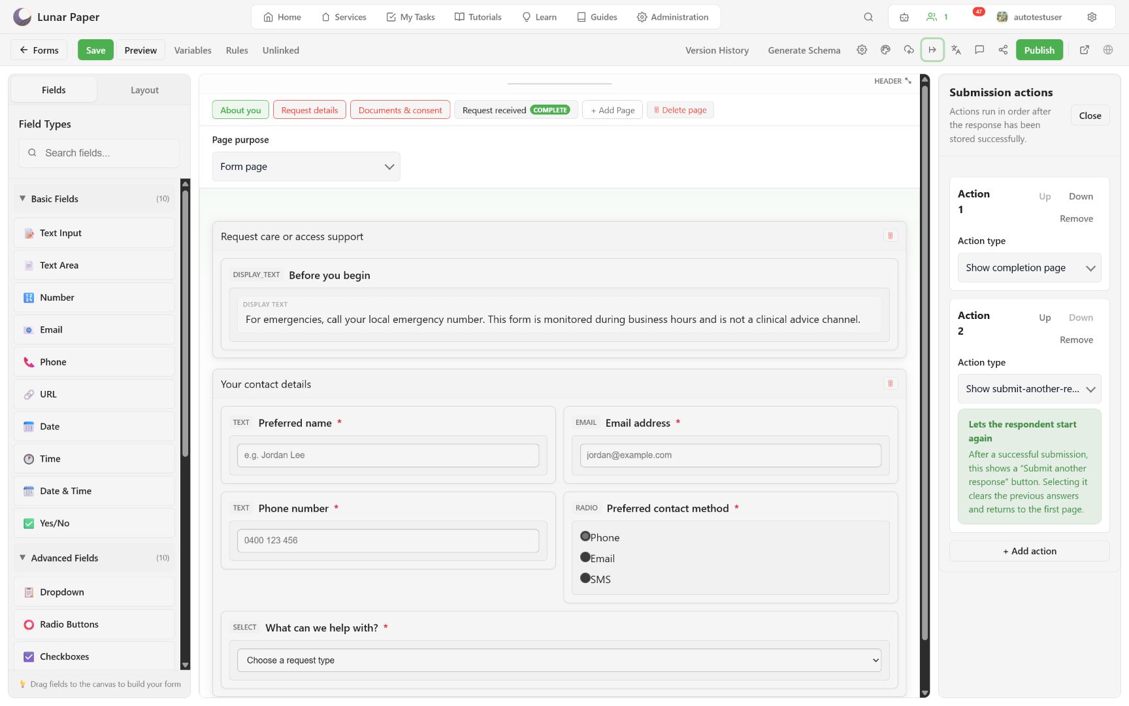Open the users icon showing 1
Screen dimensions: 1129x706
coord(937,17)
